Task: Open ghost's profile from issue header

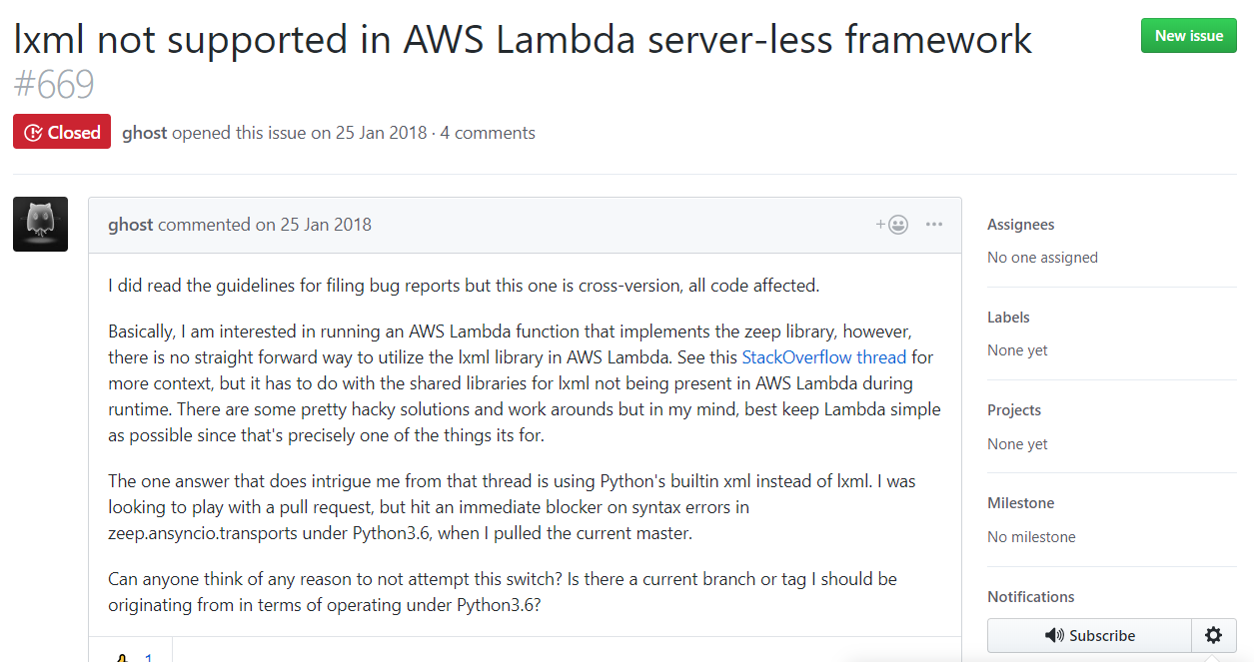Action: pos(145,133)
